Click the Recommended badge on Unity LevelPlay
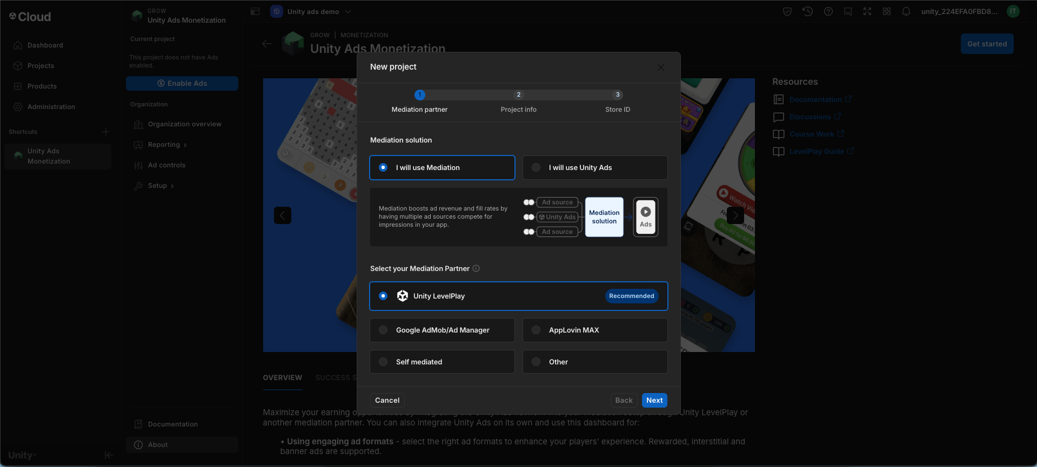This screenshot has height=467, width=1037. point(631,296)
